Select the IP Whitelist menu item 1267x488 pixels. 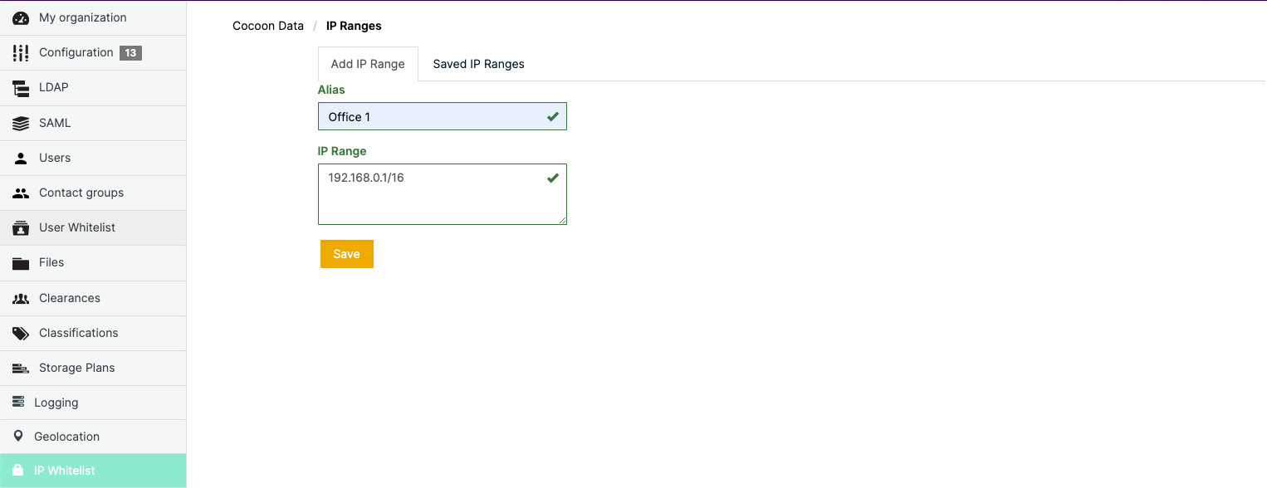point(93,471)
